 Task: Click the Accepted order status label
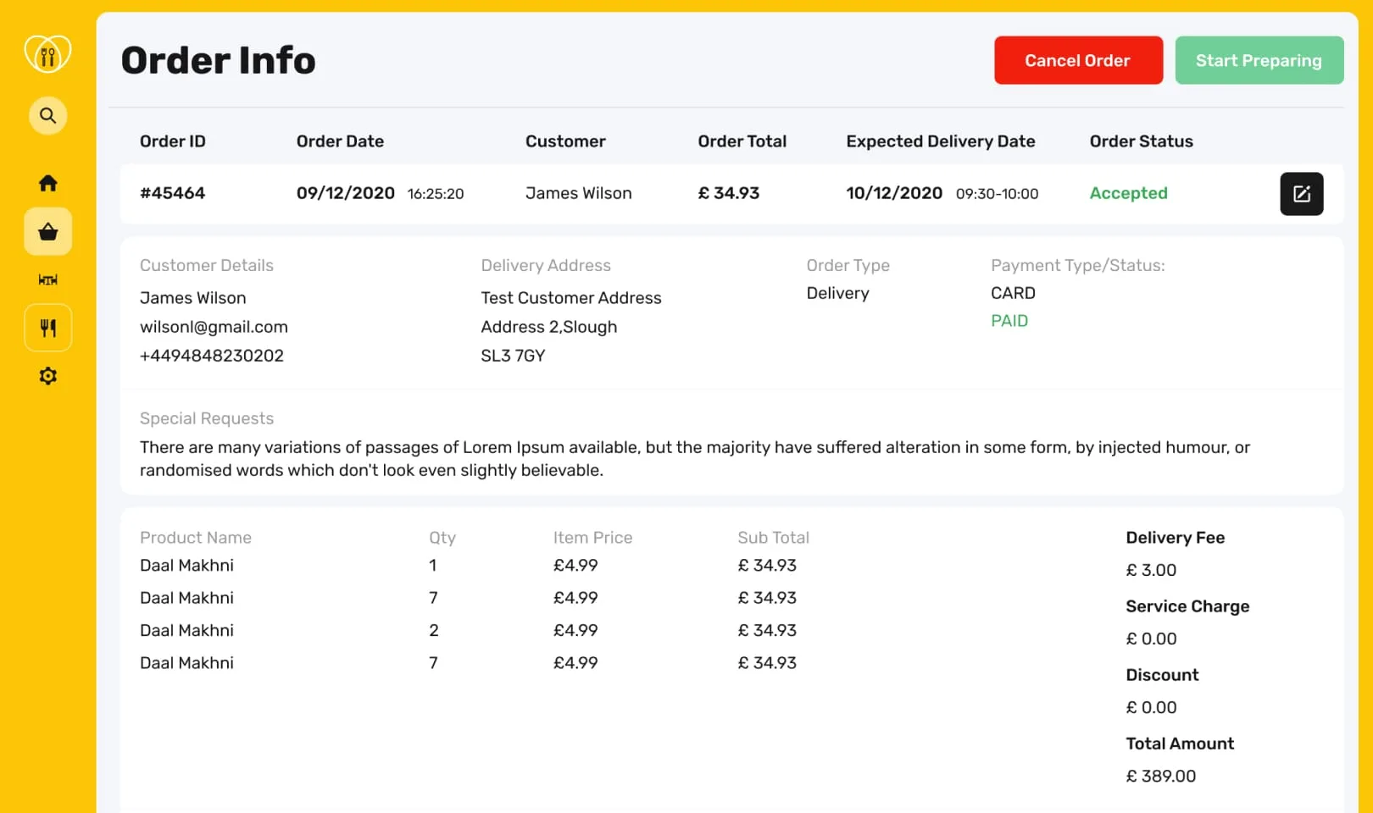(1128, 193)
